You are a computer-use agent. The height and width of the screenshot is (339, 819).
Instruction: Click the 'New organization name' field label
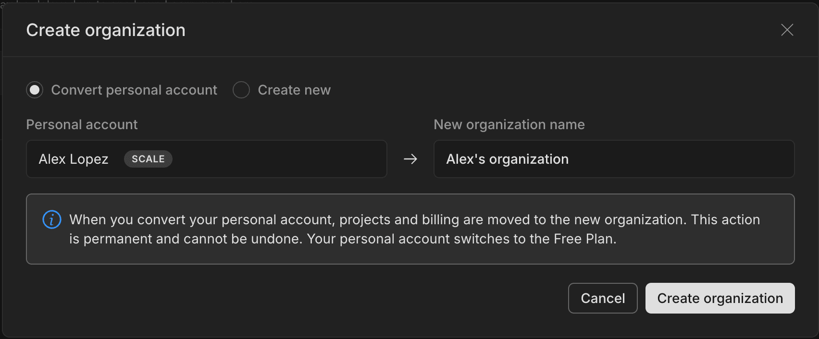pyautogui.click(x=509, y=124)
